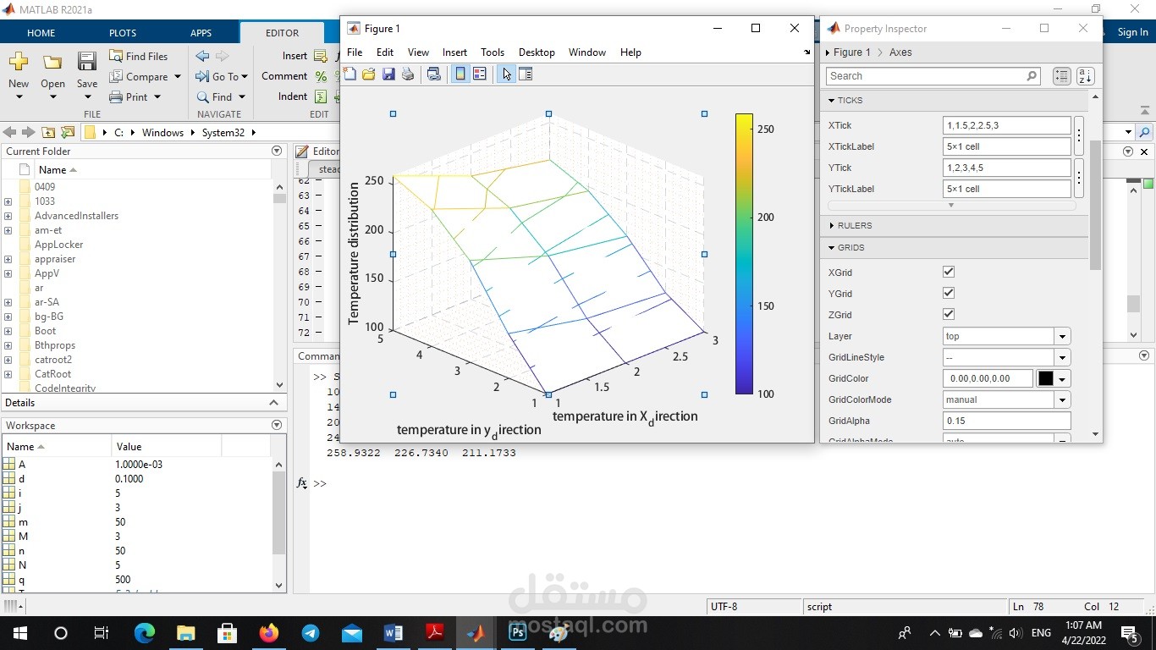Screen dimensions: 1156x650
Task: Select the arrow edit-plot tool
Action: click(x=505, y=74)
